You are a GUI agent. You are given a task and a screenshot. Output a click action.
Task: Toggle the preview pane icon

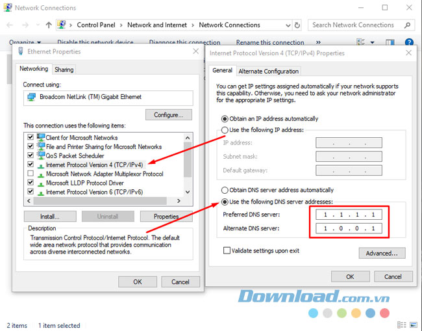pyautogui.click(x=390, y=42)
